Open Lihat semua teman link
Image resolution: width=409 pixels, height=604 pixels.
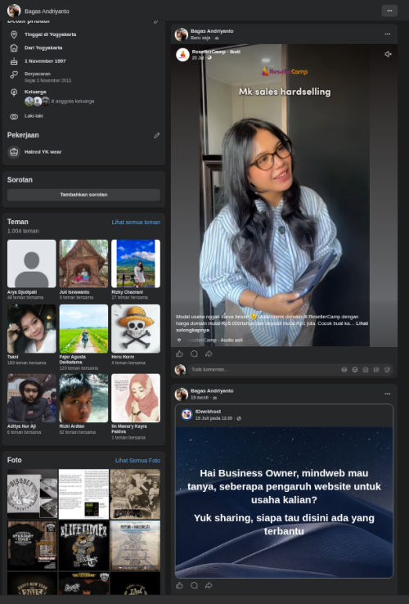(x=136, y=223)
